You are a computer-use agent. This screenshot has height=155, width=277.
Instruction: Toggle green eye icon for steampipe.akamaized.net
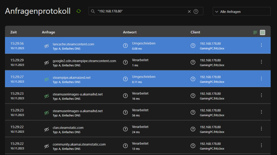[47, 80]
